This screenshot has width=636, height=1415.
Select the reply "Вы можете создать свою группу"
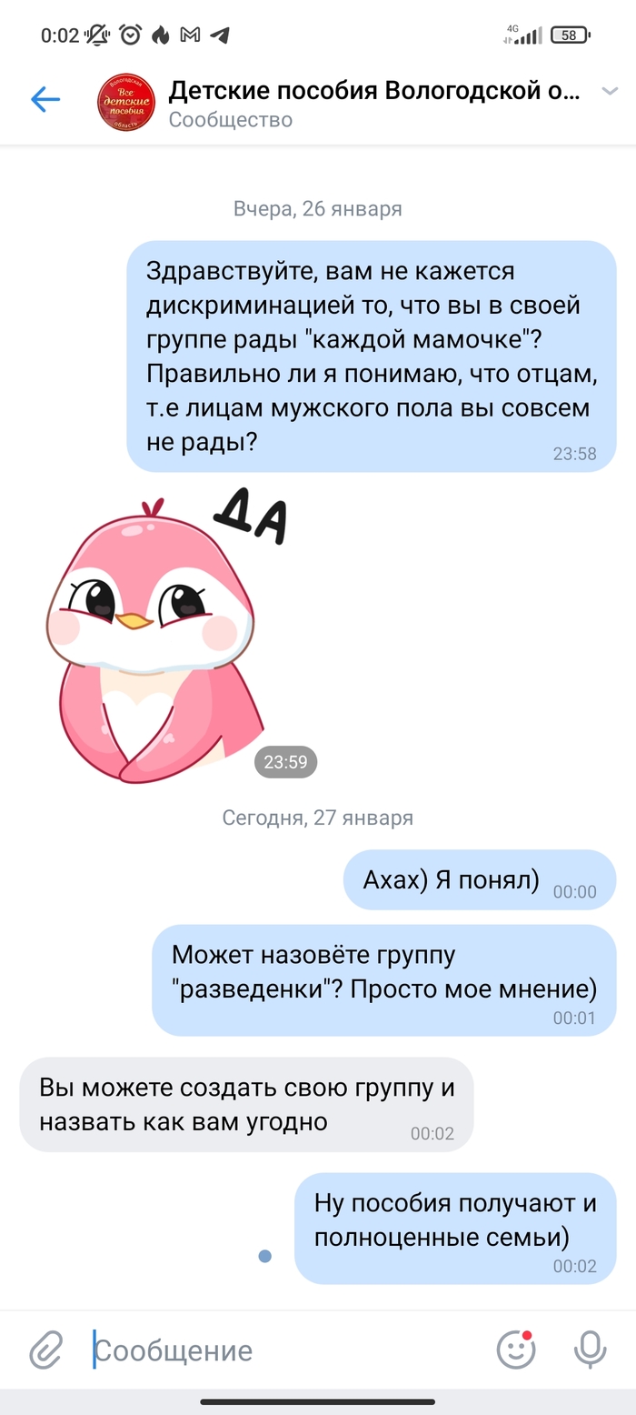[x=246, y=1104]
